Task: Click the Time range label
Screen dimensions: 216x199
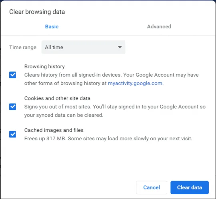Action: [x=23, y=47]
